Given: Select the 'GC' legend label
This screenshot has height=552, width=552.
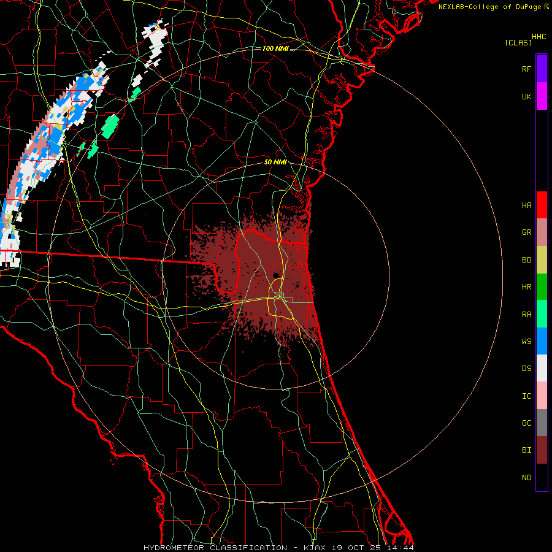Looking at the screenshot, I should (527, 423).
